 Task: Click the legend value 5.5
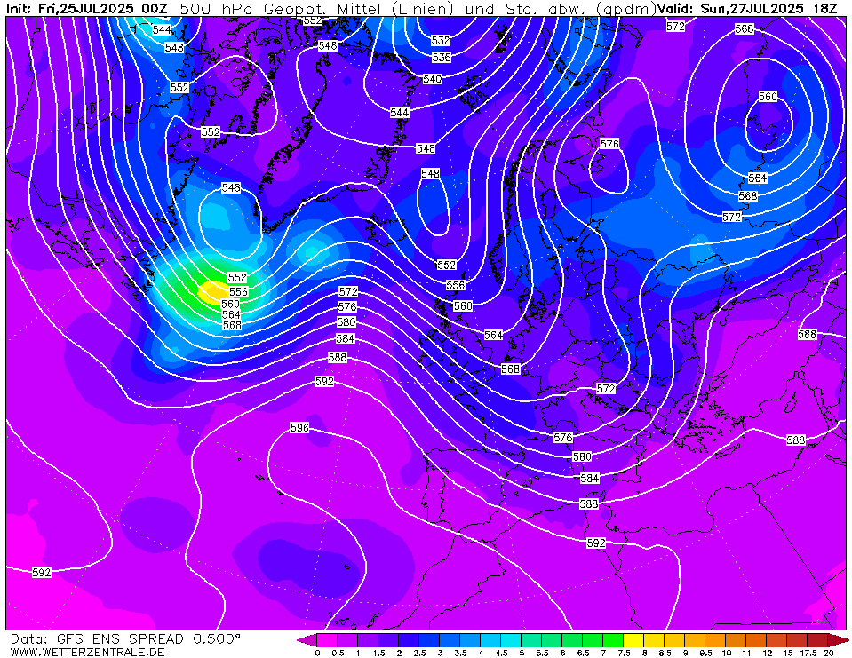click(542, 653)
